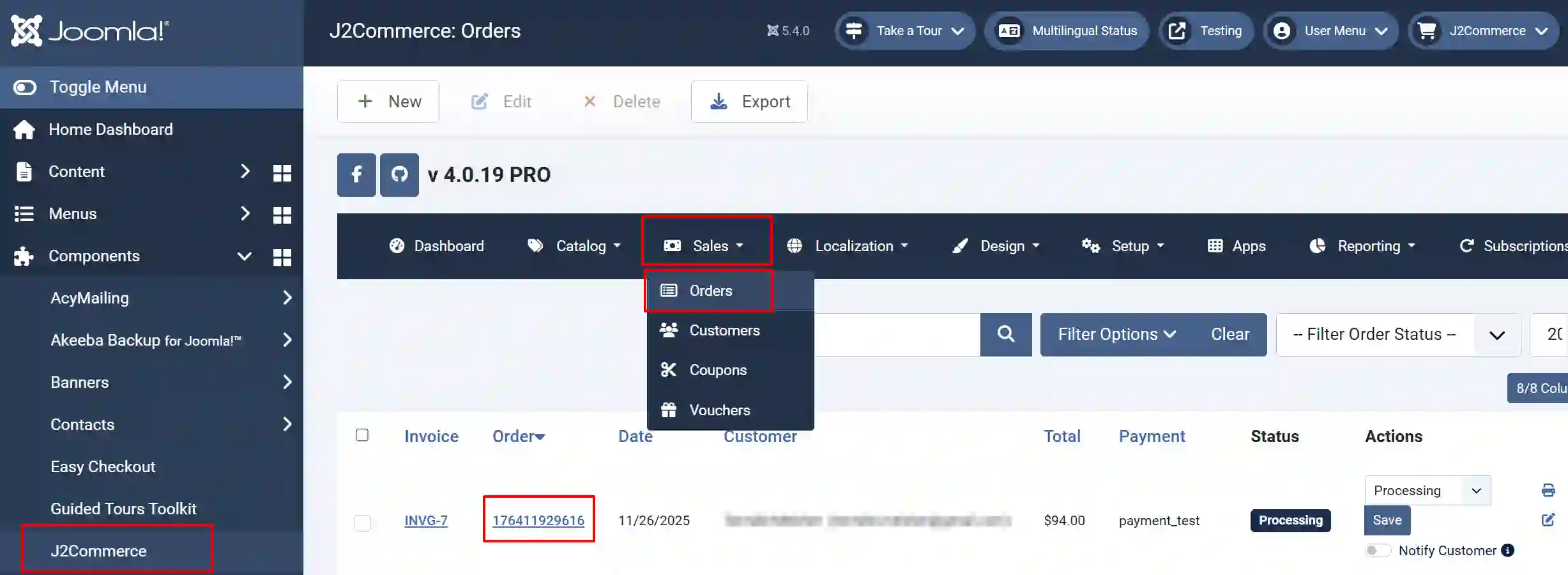This screenshot has width=1568, height=575.
Task: Select Customers from the Sales menu
Action: (730, 330)
